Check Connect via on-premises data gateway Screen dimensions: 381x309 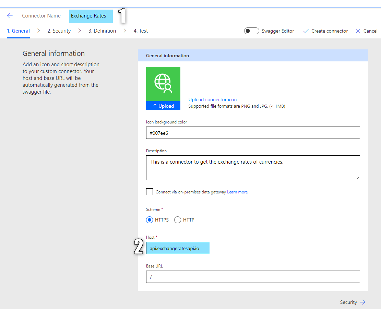click(x=150, y=192)
